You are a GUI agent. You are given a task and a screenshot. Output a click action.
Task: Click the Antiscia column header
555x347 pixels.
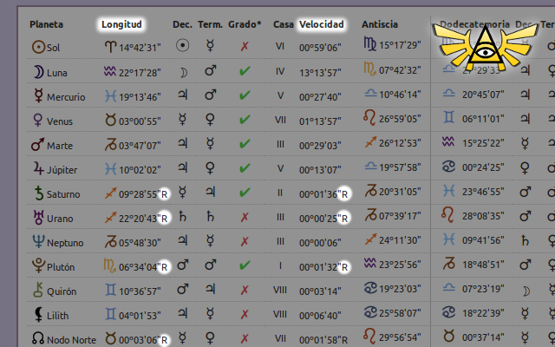pos(380,24)
